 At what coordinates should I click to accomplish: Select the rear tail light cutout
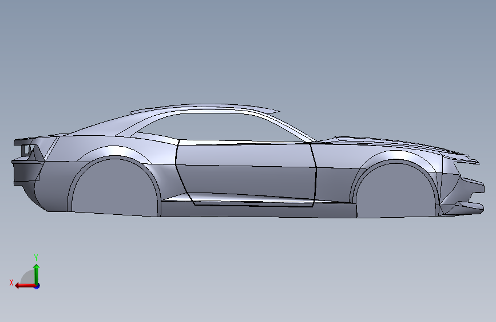[x=27, y=150]
